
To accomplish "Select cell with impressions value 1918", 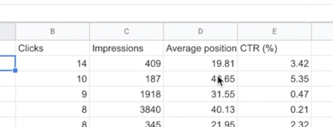I will pos(126,94).
